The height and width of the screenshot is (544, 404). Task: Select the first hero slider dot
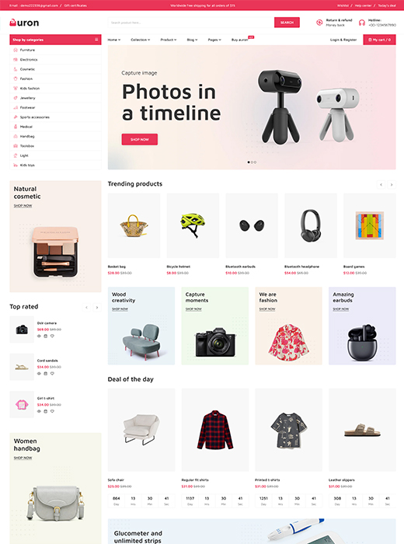point(249,162)
